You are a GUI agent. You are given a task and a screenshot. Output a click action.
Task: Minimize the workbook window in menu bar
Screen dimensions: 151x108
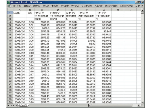click(x=136, y=6)
